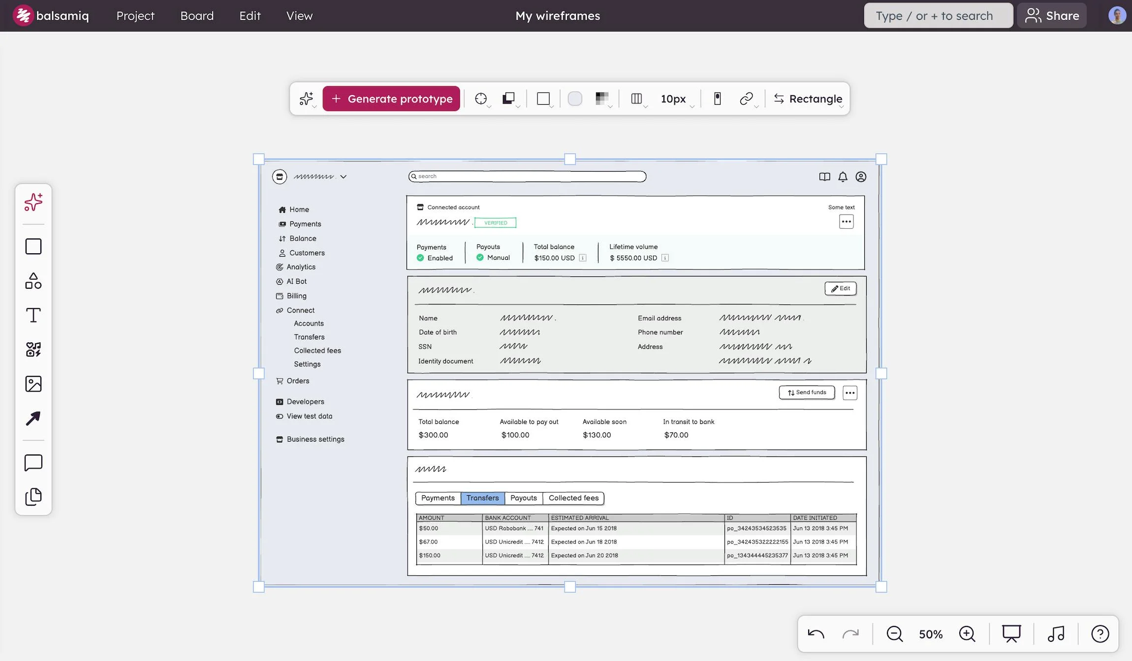Click the My wireframes title
This screenshot has width=1132, height=661.
(558, 16)
